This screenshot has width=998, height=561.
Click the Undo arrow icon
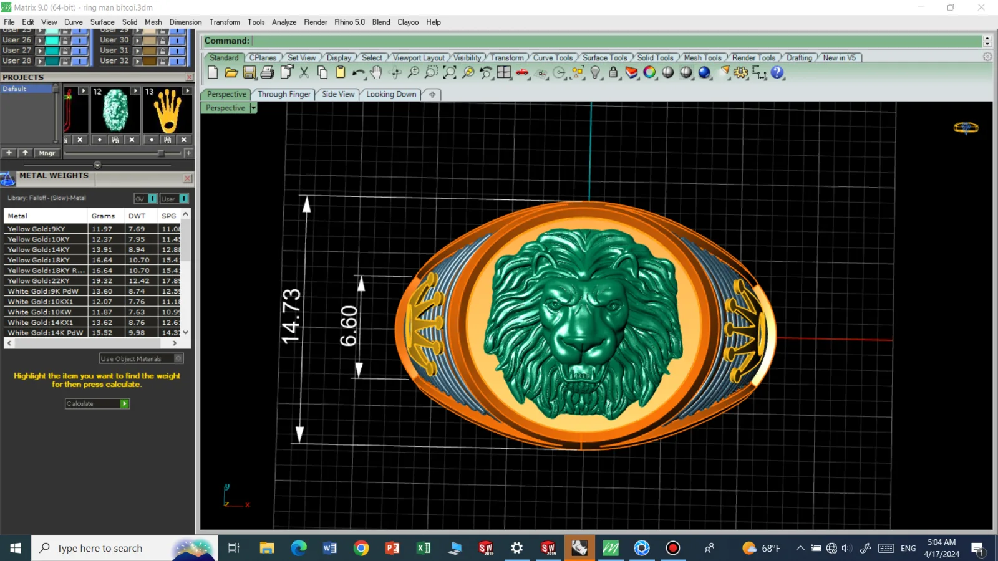click(x=358, y=72)
